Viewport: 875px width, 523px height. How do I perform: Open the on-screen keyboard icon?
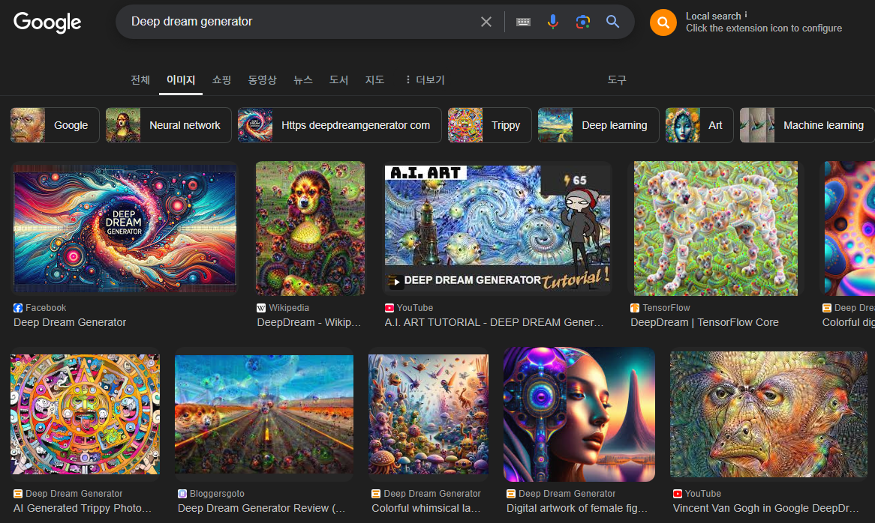pos(523,22)
